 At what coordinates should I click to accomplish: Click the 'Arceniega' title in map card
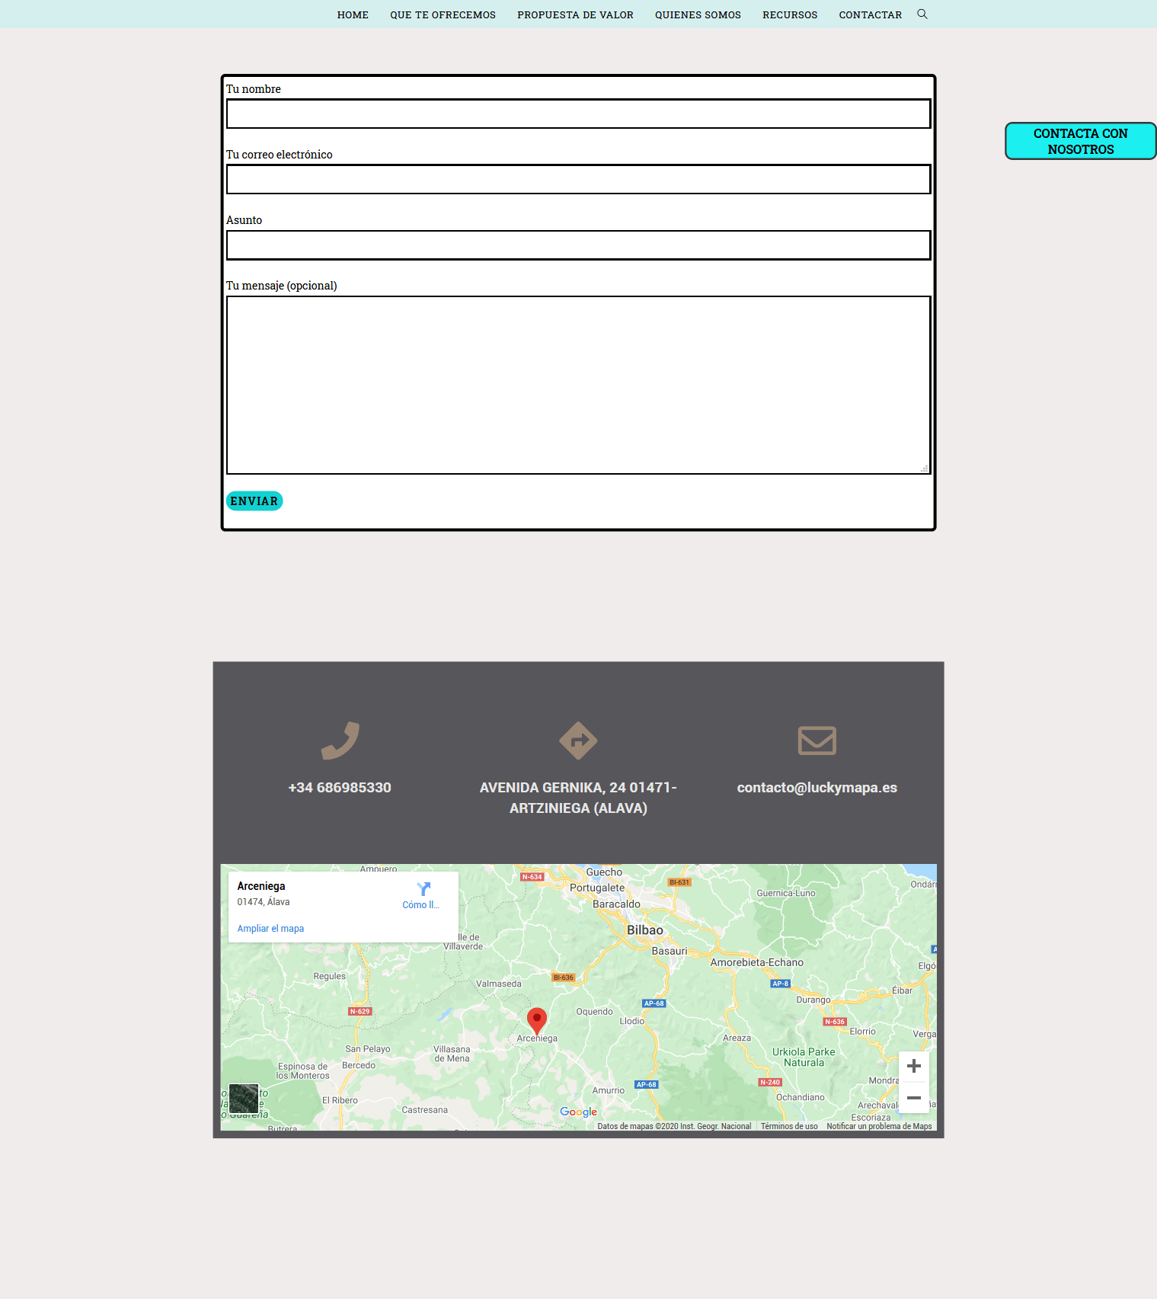pyautogui.click(x=261, y=886)
